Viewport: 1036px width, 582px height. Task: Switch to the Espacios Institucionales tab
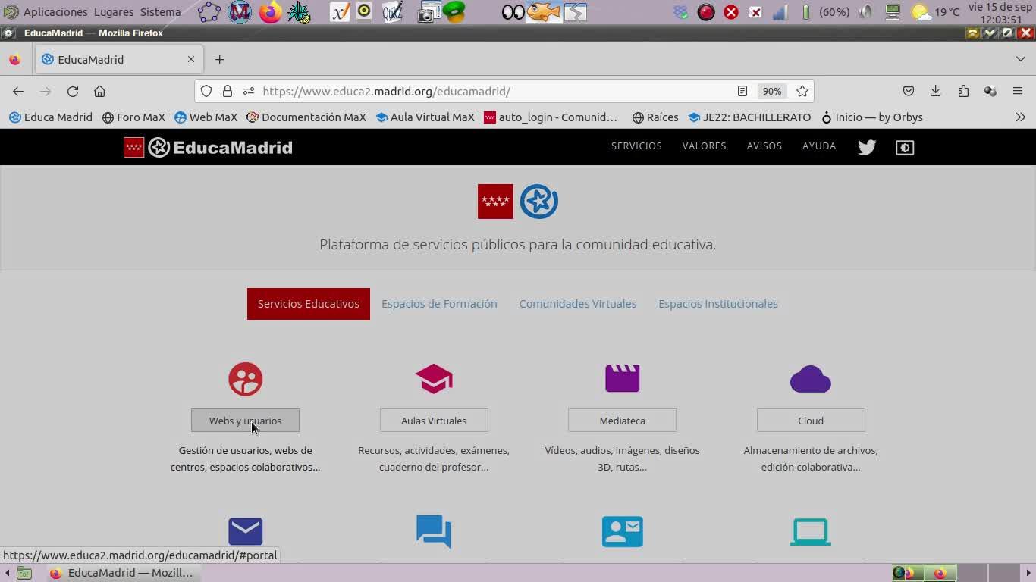click(x=718, y=304)
